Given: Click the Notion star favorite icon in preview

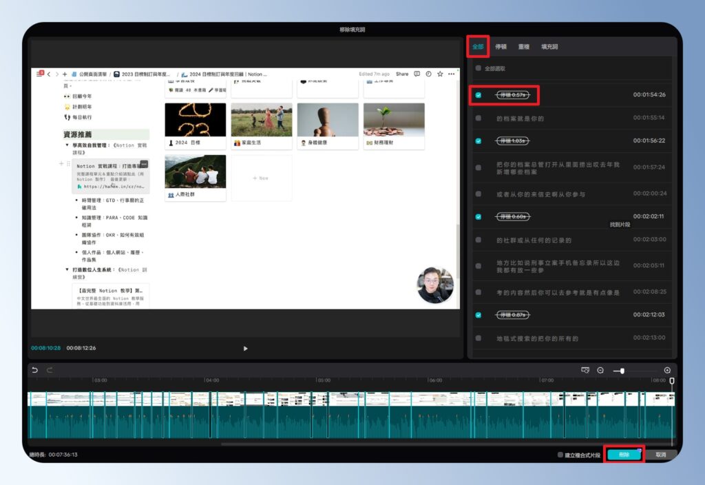Looking at the screenshot, I should [x=440, y=74].
